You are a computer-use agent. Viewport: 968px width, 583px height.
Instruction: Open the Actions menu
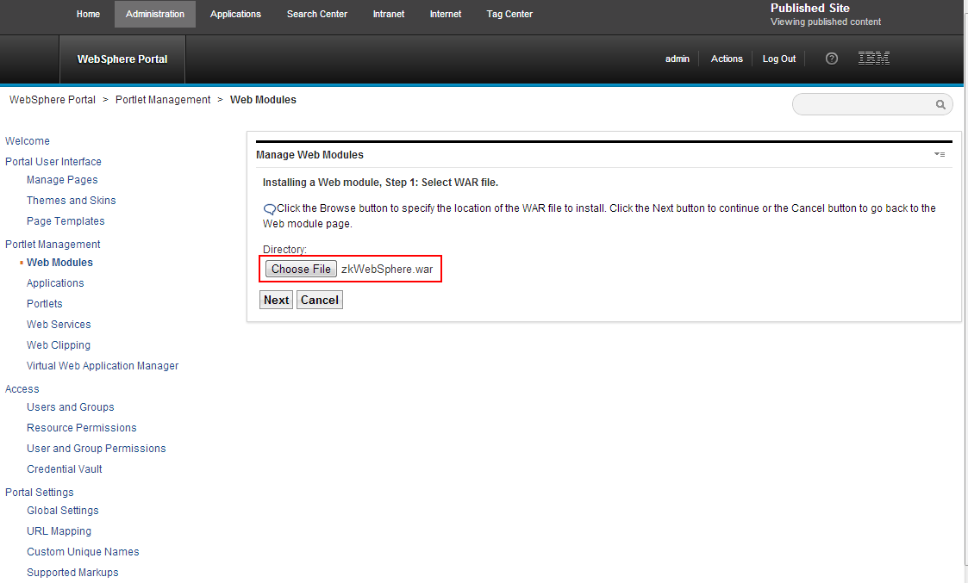coord(727,59)
